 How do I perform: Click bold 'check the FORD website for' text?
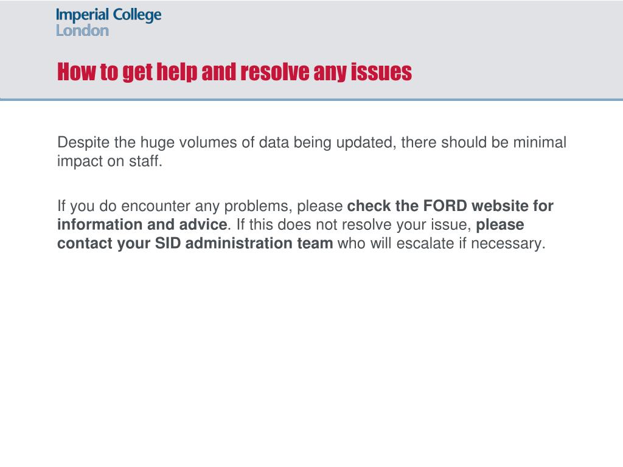(450, 206)
